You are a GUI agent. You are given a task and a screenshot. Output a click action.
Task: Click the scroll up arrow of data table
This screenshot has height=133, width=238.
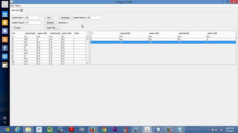point(87,37)
